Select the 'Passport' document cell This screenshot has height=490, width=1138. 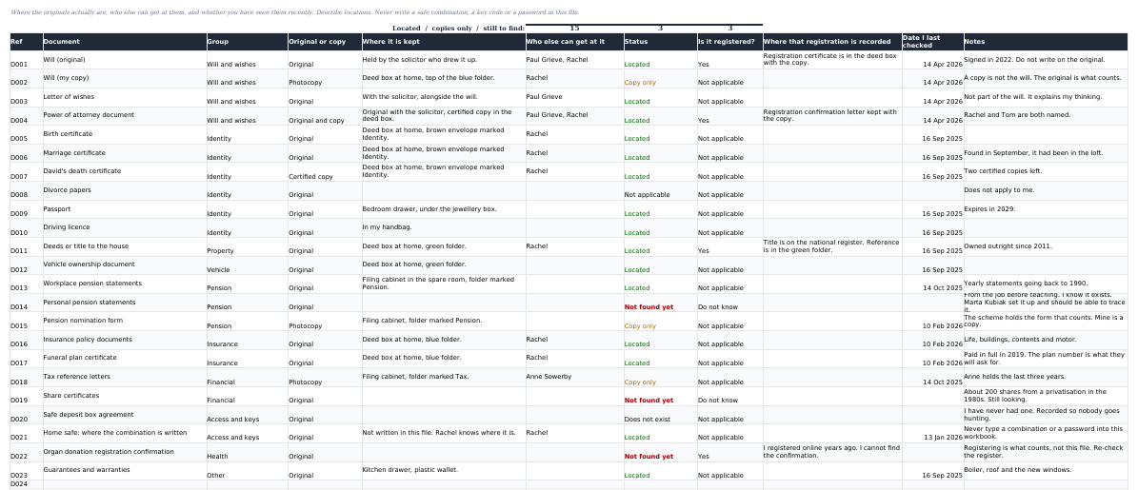125,209
